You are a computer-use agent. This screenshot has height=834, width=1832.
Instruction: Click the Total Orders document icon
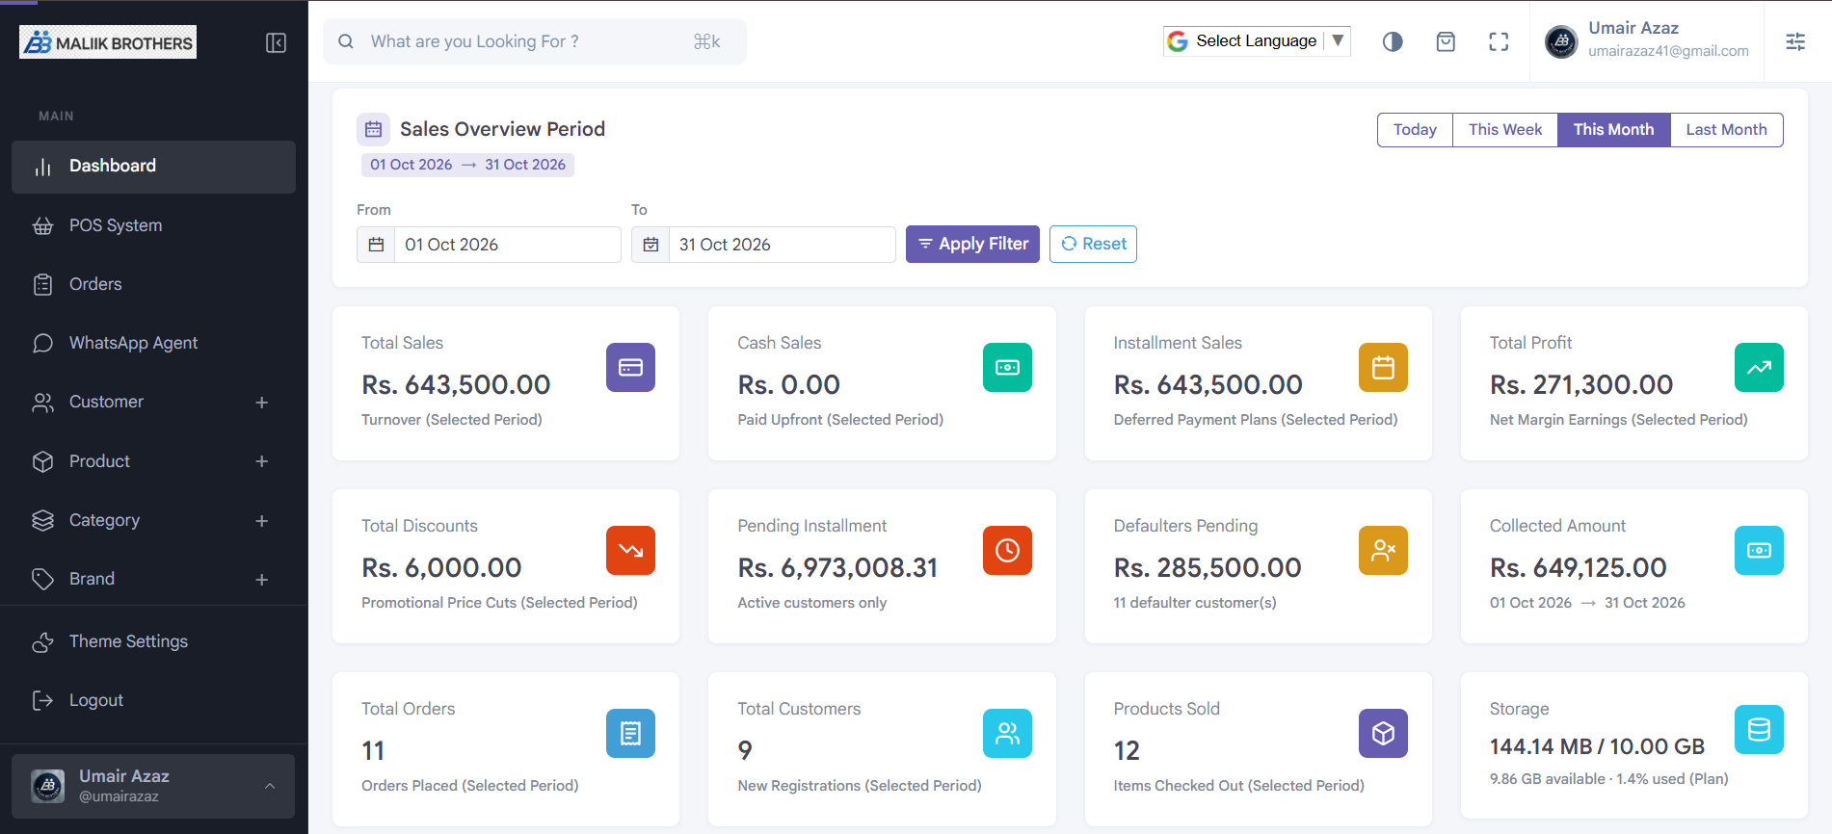click(630, 733)
